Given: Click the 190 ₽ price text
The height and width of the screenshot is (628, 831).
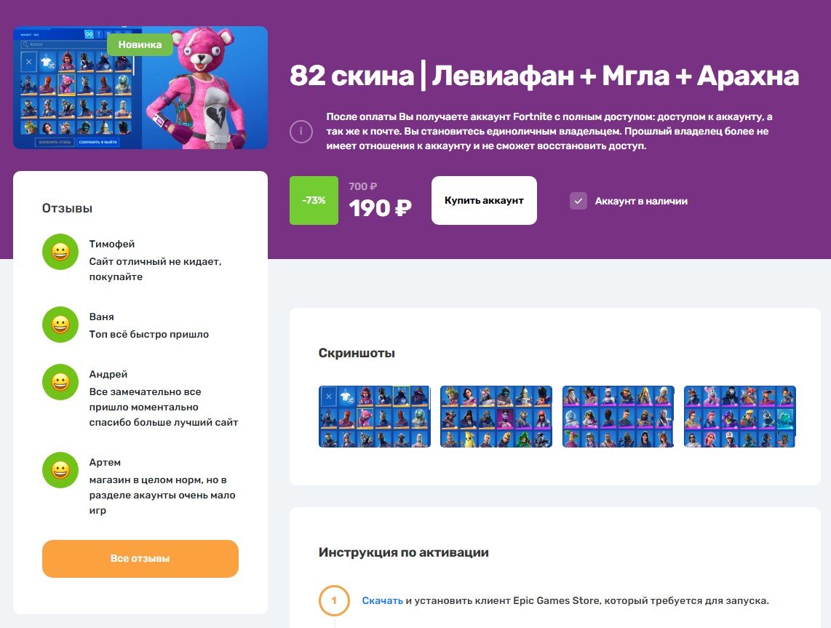Looking at the screenshot, I should pos(380,207).
